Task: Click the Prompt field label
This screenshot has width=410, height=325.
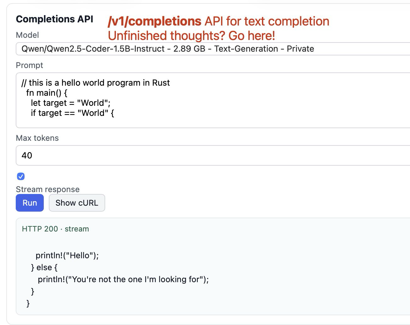Action: pyautogui.click(x=29, y=65)
